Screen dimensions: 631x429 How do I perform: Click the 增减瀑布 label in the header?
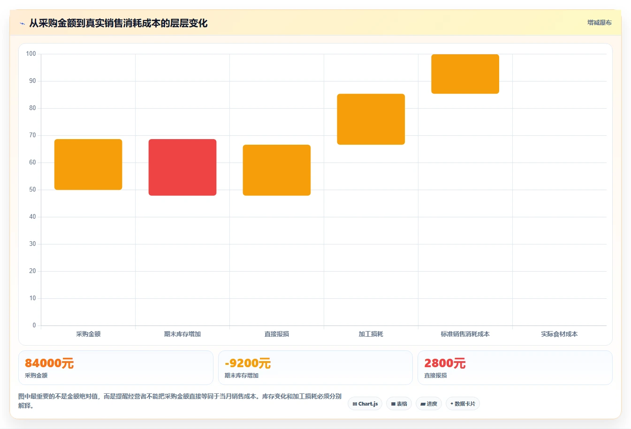click(599, 22)
